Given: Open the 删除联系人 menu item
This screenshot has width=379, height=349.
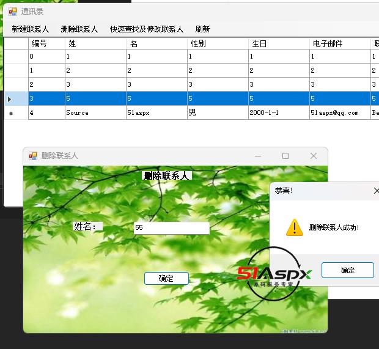Looking at the screenshot, I should pos(79,29).
